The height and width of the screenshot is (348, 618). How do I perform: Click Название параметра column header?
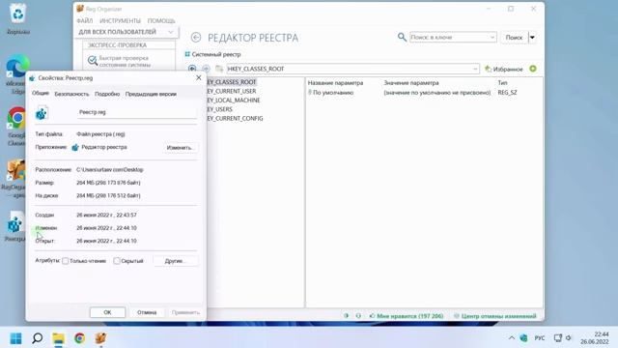click(x=335, y=83)
